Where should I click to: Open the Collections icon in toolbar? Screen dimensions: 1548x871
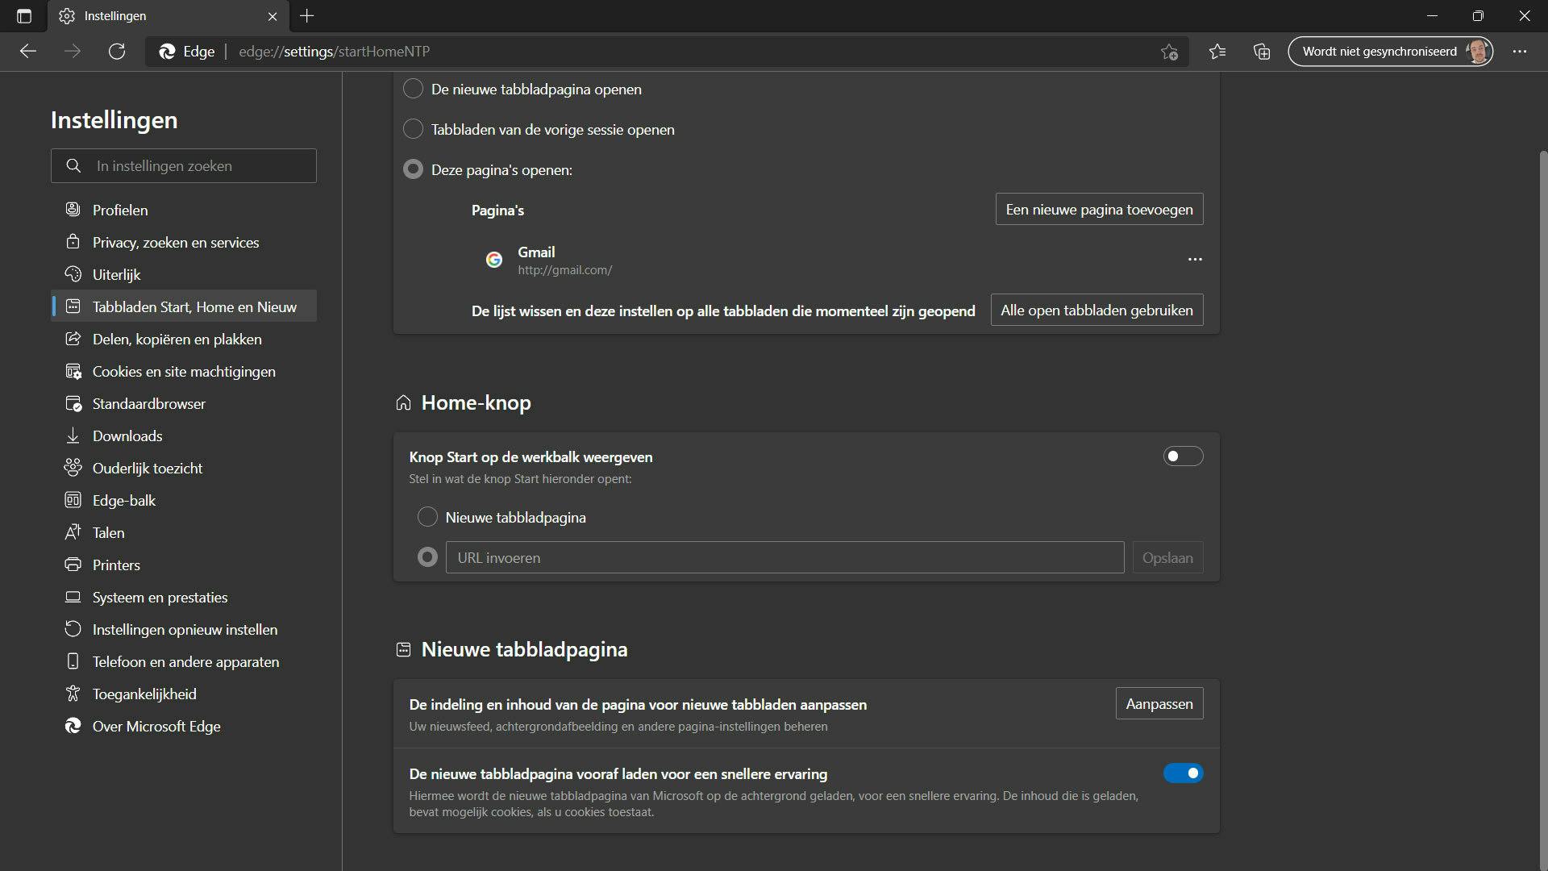tap(1262, 52)
